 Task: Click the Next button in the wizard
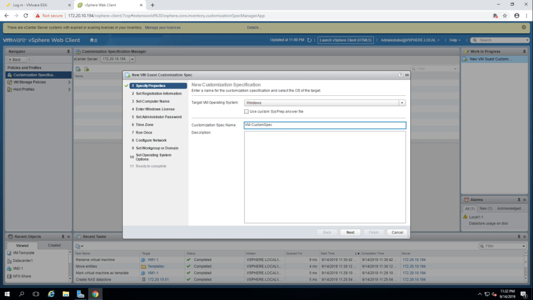point(350,232)
